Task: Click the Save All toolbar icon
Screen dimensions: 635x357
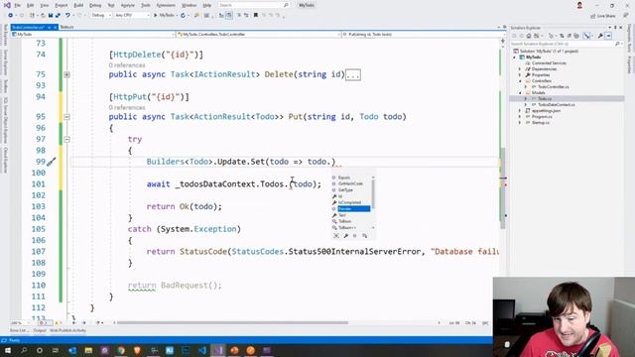Action: tap(58, 16)
